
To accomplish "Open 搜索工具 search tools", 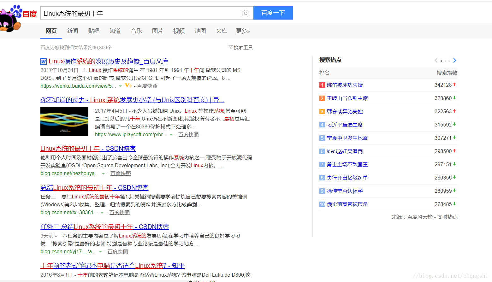I will coord(243,47).
